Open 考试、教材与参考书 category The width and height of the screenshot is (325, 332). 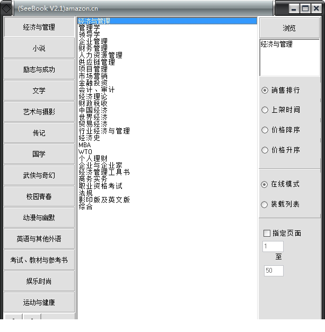pos(39,260)
